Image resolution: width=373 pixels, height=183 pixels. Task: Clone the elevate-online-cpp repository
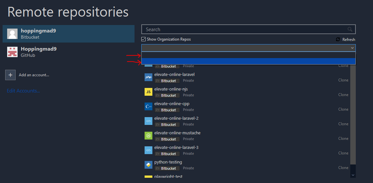343,109
